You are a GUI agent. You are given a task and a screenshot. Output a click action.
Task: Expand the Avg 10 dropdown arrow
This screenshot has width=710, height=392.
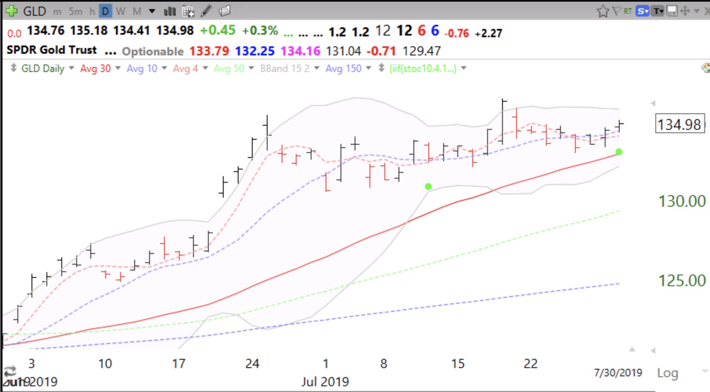tap(164, 68)
